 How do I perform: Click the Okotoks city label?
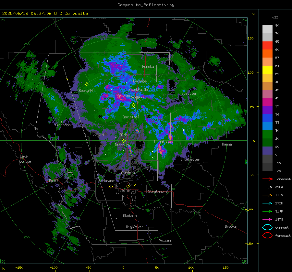tap(130, 216)
